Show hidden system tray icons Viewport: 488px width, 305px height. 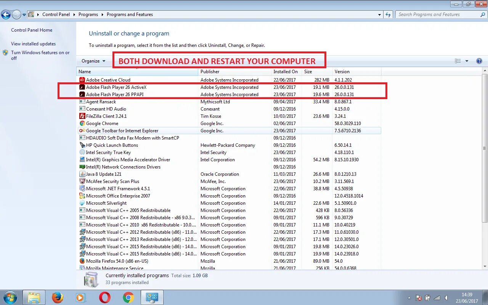(x=409, y=298)
